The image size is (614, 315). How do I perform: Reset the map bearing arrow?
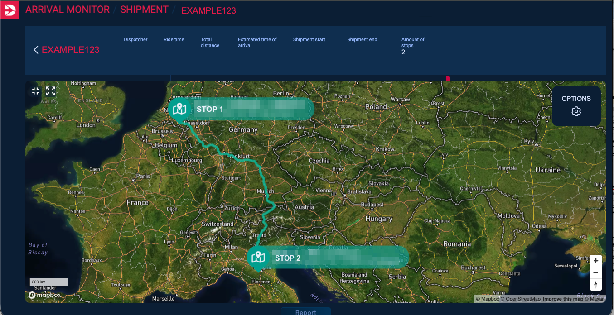[595, 284]
